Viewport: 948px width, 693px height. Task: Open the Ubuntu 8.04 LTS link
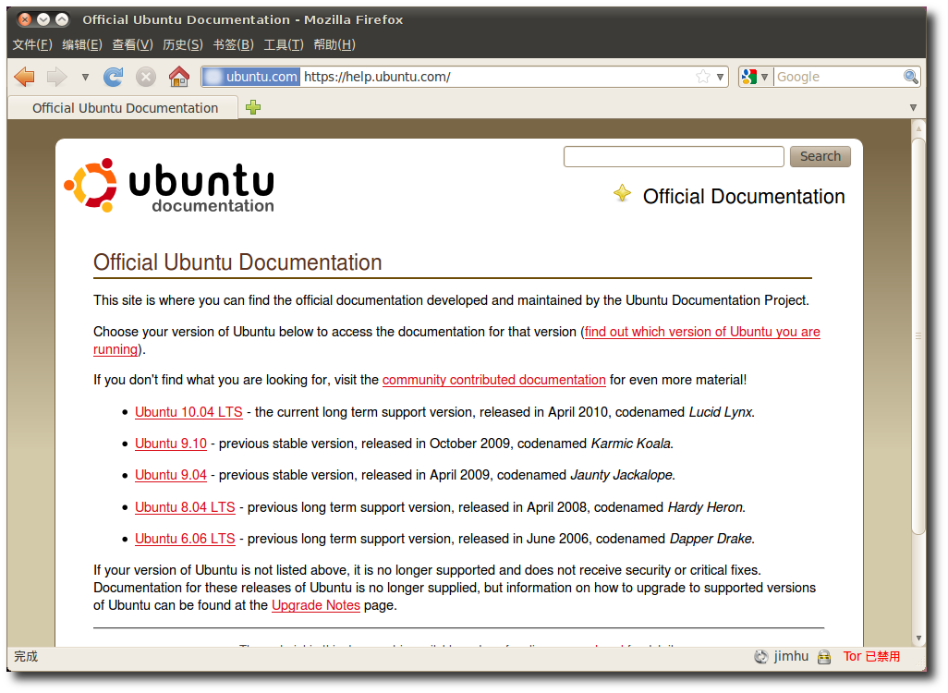pos(185,506)
